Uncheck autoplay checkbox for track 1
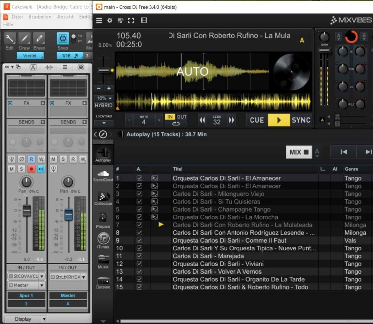Image resolution: width=373 pixels, height=324 pixels. (140, 178)
